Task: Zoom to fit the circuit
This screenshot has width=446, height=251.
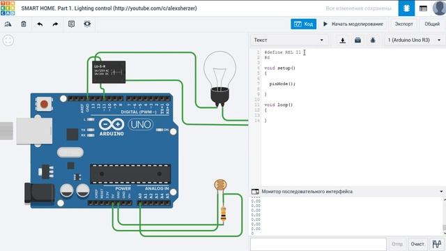Action: click(x=8, y=40)
